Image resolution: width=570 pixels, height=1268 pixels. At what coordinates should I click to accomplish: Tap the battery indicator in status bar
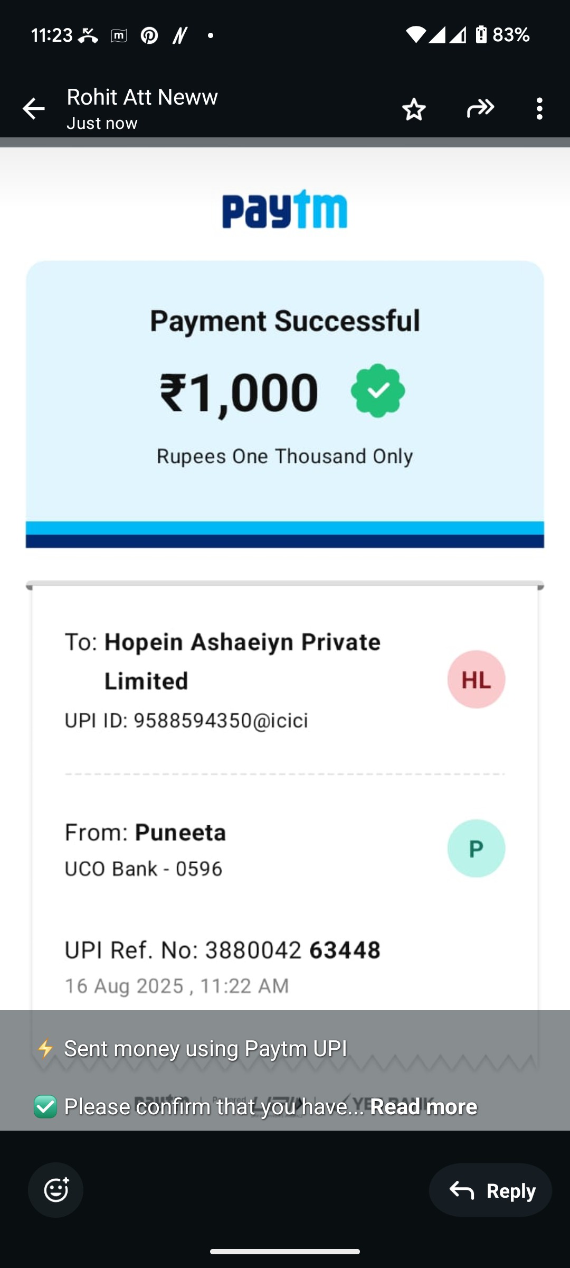pyautogui.click(x=481, y=35)
